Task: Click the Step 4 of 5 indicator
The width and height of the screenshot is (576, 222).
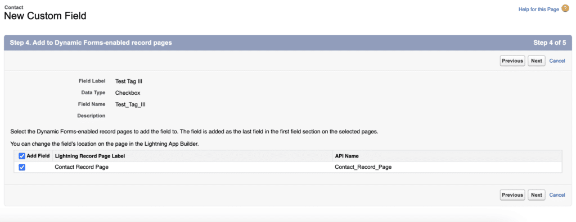Action: (550, 43)
